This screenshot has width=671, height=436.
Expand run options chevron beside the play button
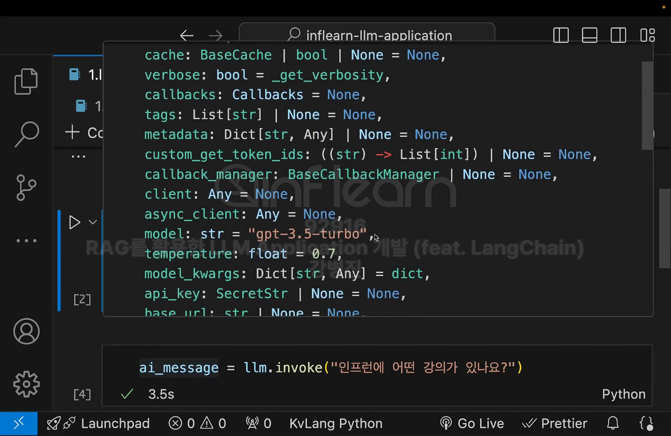click(x=93, y=222)
